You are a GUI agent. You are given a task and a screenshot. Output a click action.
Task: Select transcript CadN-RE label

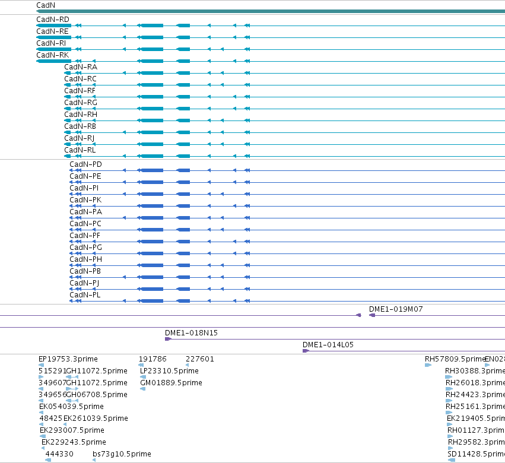tap(52, 31)
